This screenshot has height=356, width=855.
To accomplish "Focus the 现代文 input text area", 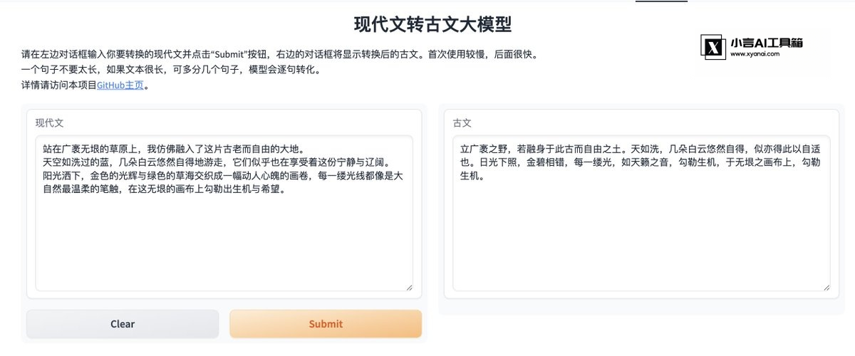I will [x=224, y=213].
